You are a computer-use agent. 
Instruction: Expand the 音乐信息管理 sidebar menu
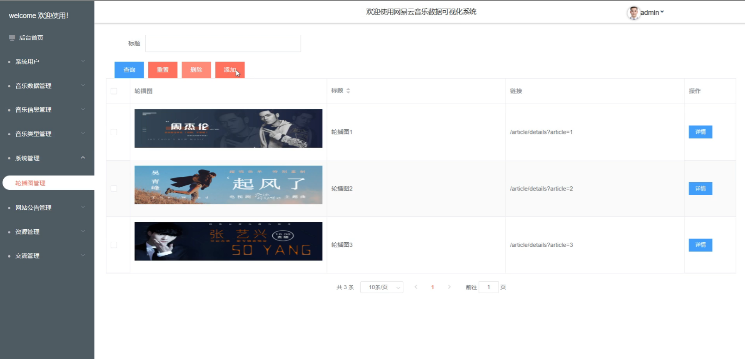click(x=47, y=110)
